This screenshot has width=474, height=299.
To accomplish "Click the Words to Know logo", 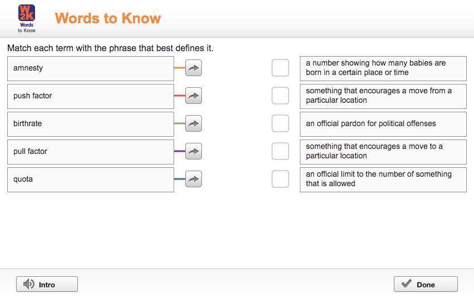I will coord(27,18).
